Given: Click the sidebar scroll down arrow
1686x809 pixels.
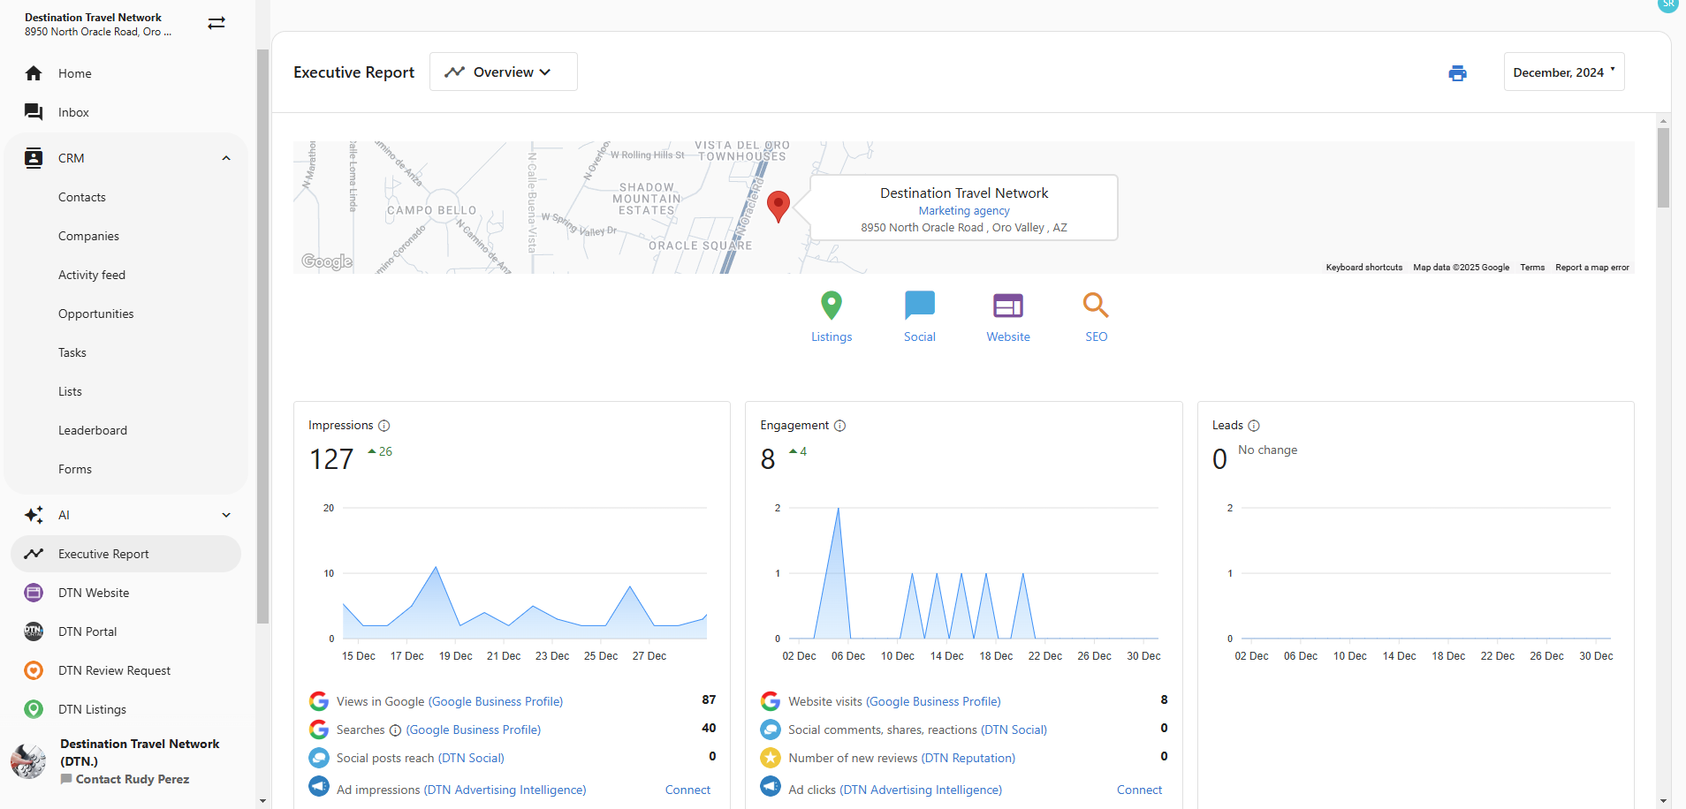Looking at the screenshot, I should point(262,801).
